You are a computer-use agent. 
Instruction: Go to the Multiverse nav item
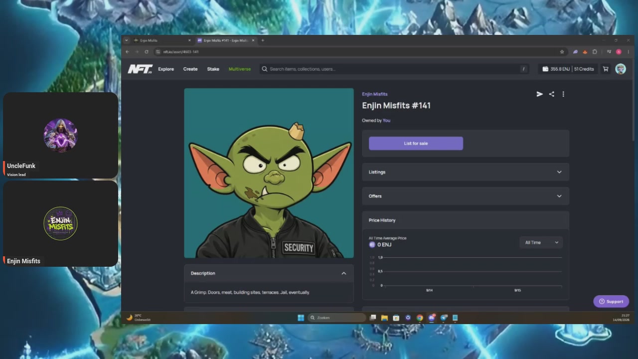[x=240, y=69]
